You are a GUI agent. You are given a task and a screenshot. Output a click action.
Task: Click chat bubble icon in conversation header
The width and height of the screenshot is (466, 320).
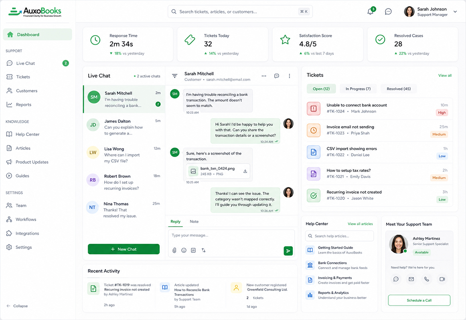277,76
